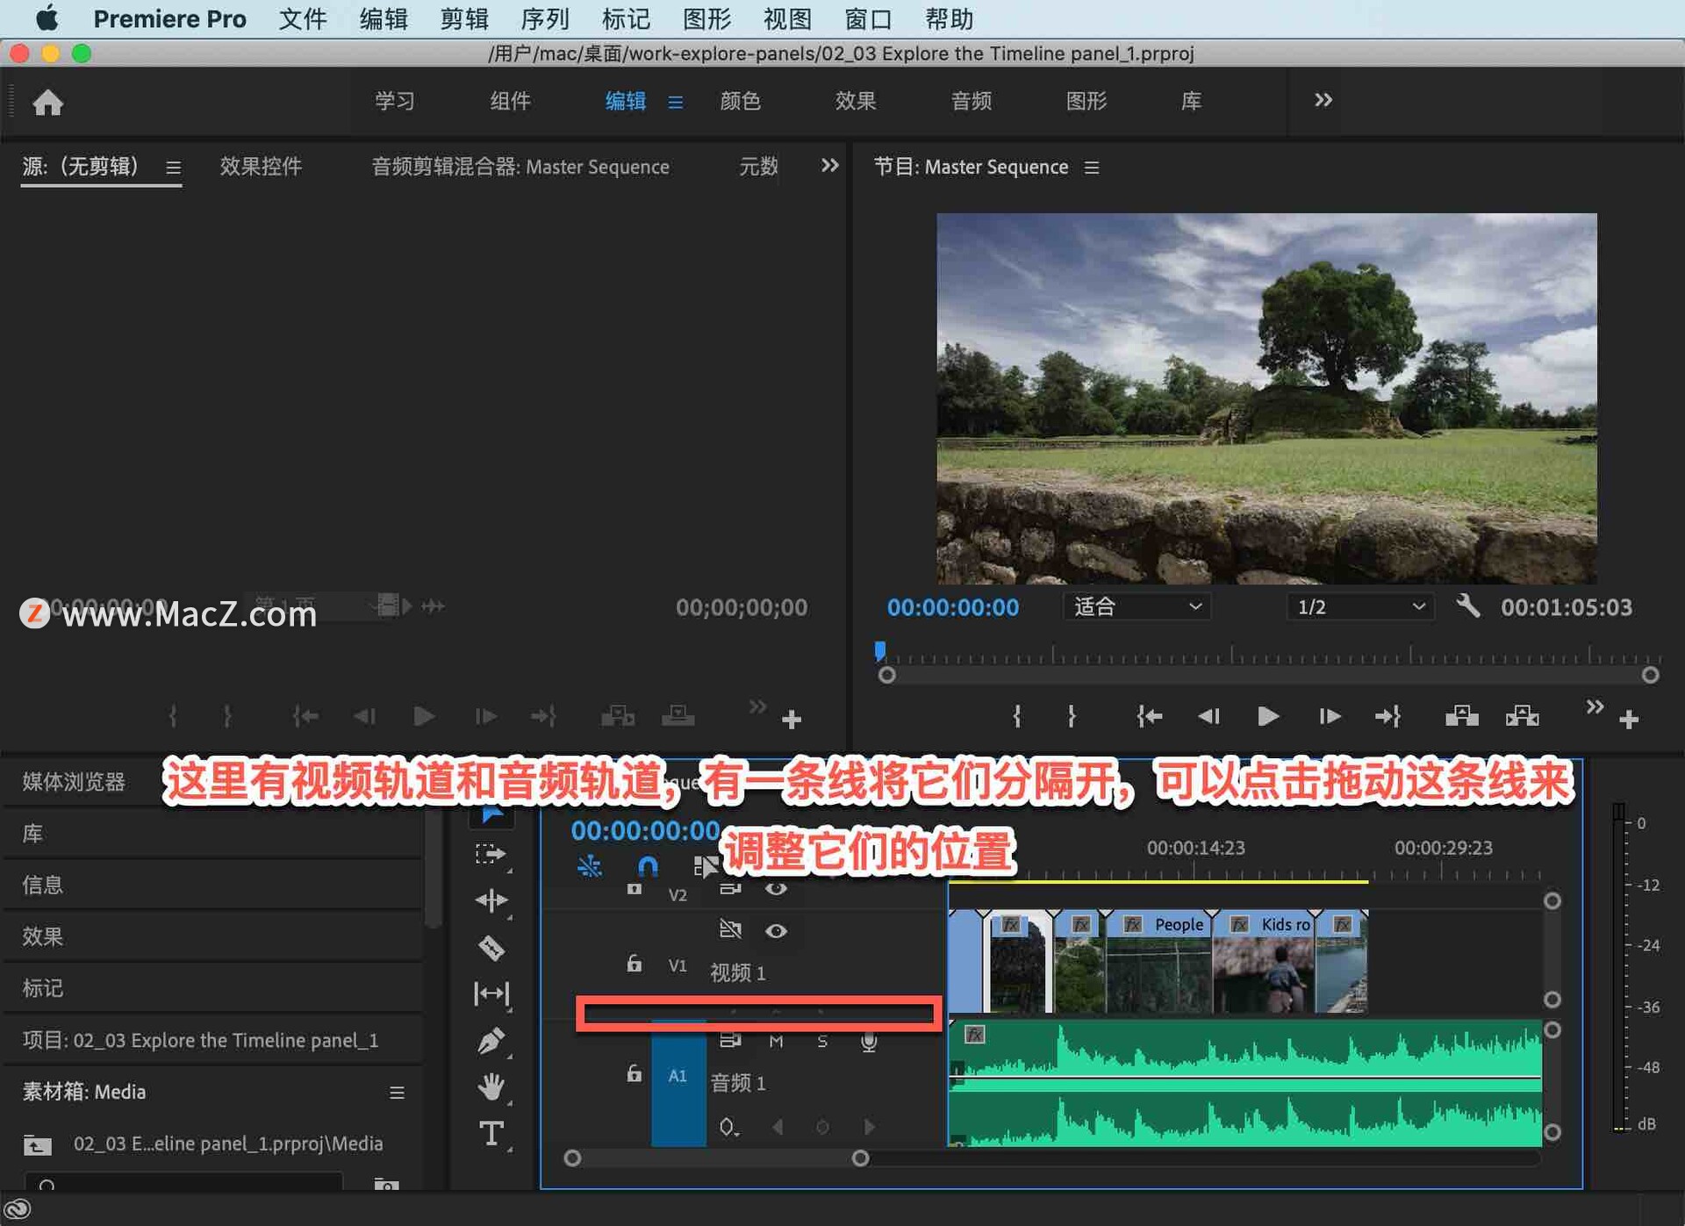
Task: Expand Program Monitor transport overflow chevrons
Action: [x=1595, y=707]
